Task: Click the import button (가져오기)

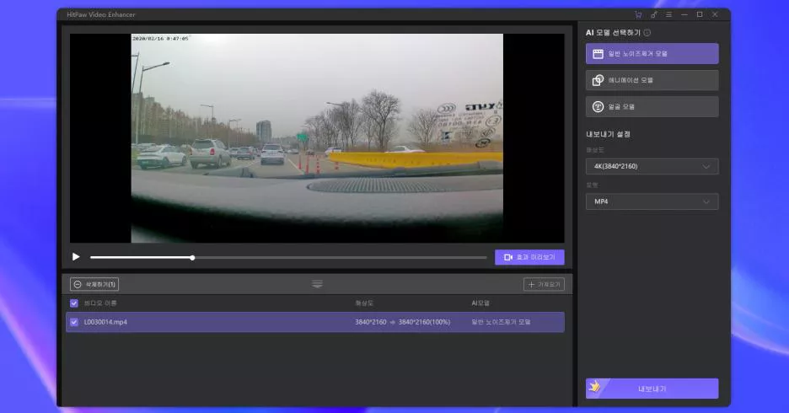Action: pyautogui.click(x=544, y=285)
